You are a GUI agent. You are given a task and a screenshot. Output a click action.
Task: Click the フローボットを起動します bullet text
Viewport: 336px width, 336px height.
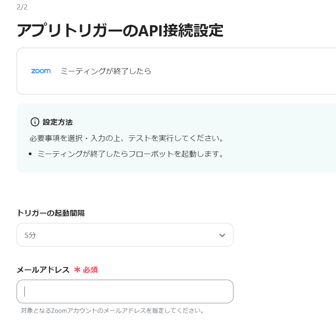coord(131,154)
